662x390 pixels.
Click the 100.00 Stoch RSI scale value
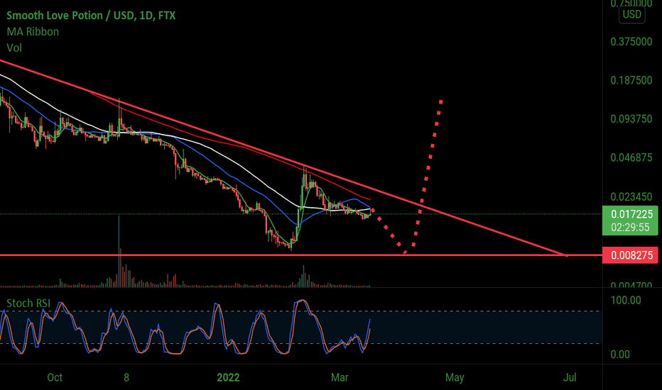(626, 300)
